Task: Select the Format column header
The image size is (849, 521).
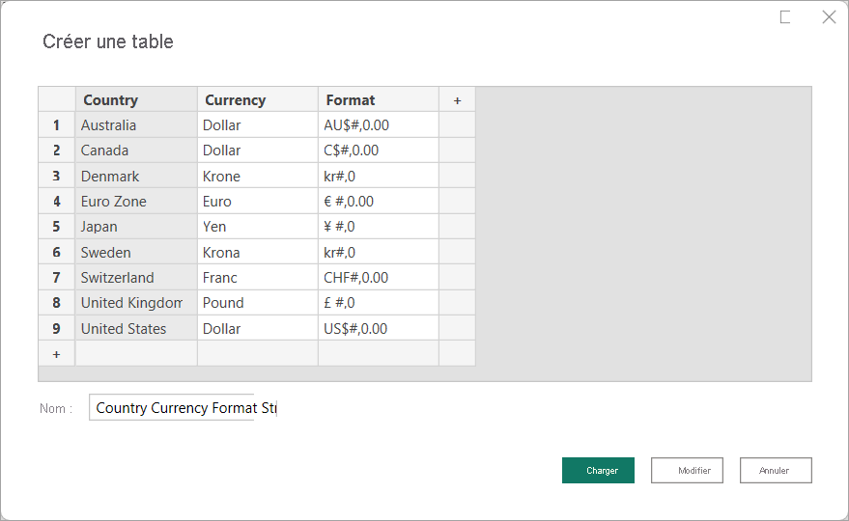Action: tap(378, 99)
